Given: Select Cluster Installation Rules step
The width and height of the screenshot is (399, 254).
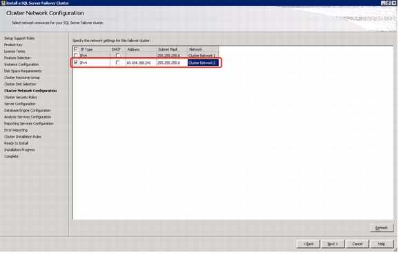Looking at the screenshot, I should [x=23, y=137].
